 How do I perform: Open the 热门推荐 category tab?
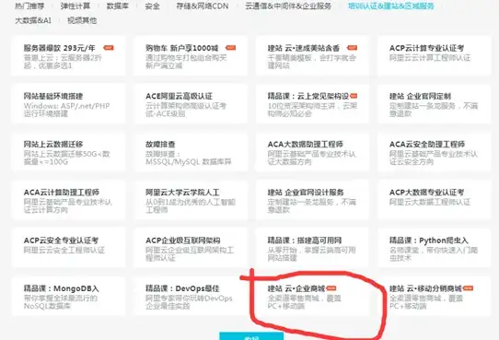tap(29, 6)
